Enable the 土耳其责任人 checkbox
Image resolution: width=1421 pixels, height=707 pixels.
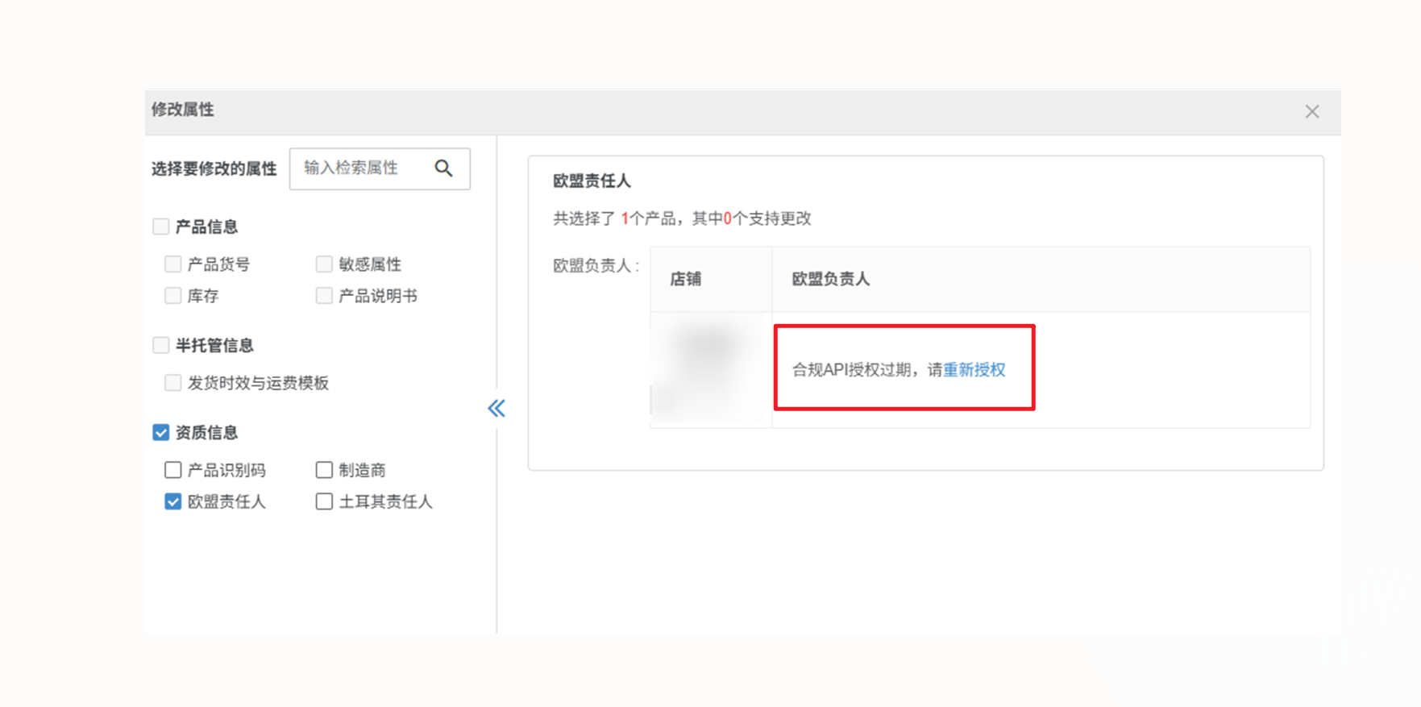324,501
